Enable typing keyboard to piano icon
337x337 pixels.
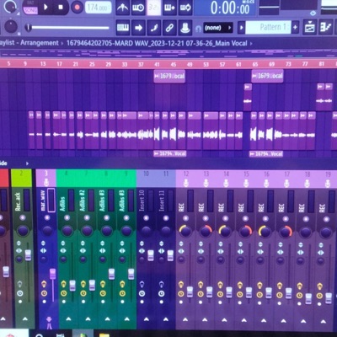(x=123, y=28)
